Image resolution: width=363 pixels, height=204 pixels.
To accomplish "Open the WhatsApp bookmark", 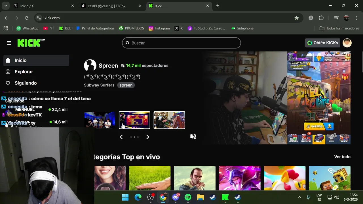I will 27,28.
